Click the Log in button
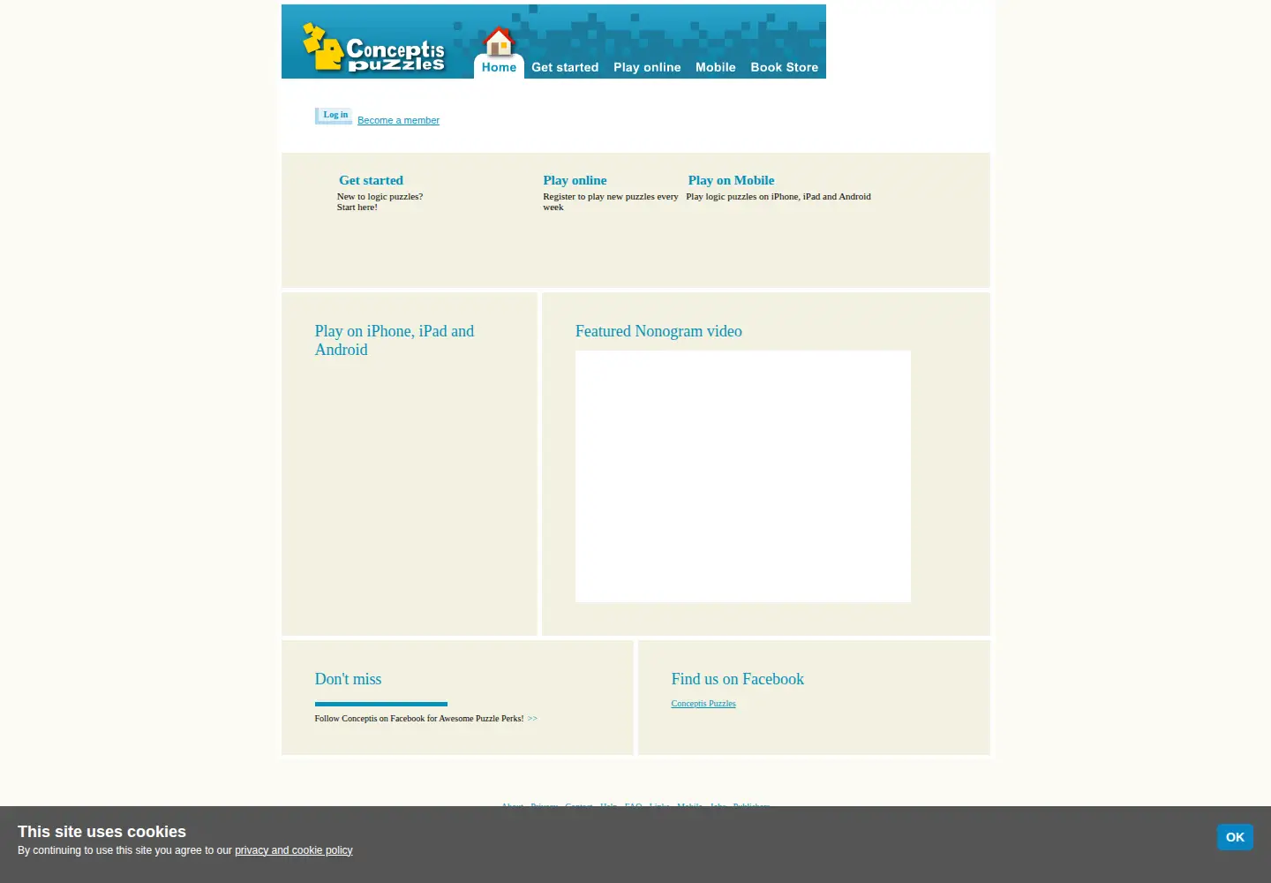The image size is (1271, 883). click(335, 116)
